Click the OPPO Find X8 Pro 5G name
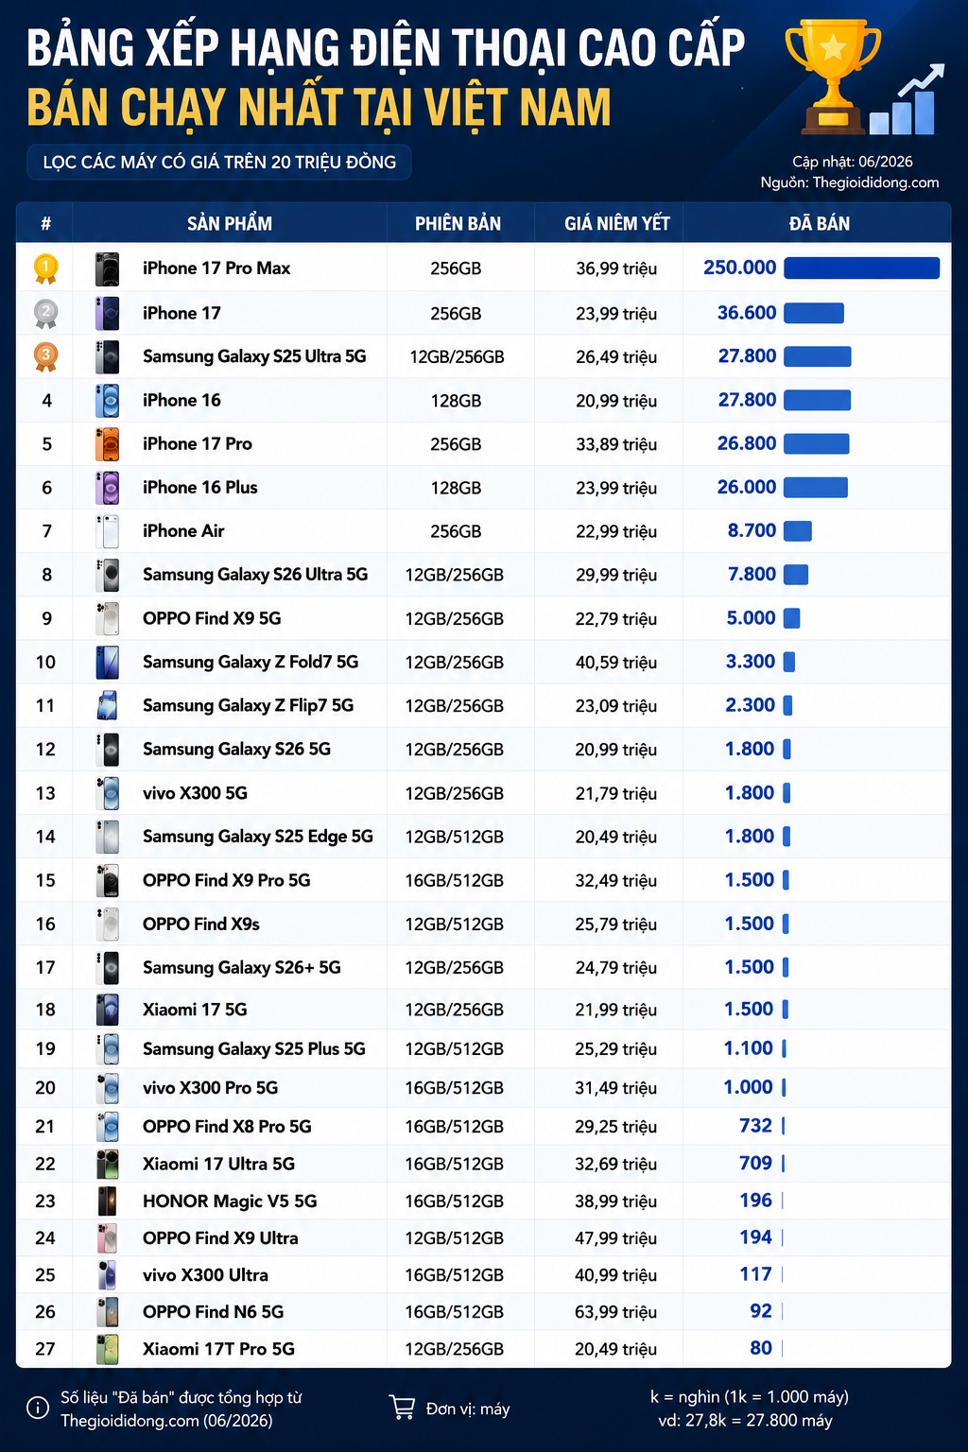Screen dimensions: 968x1452 tap(227, 1127)
